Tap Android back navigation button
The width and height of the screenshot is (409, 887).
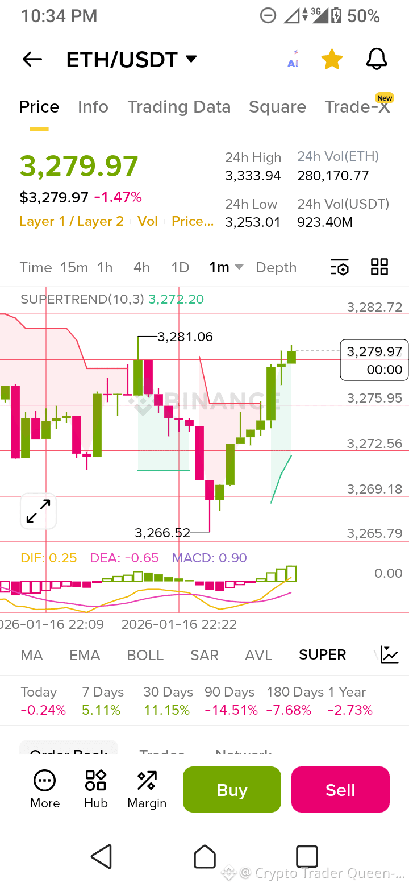tap(102, 856)
